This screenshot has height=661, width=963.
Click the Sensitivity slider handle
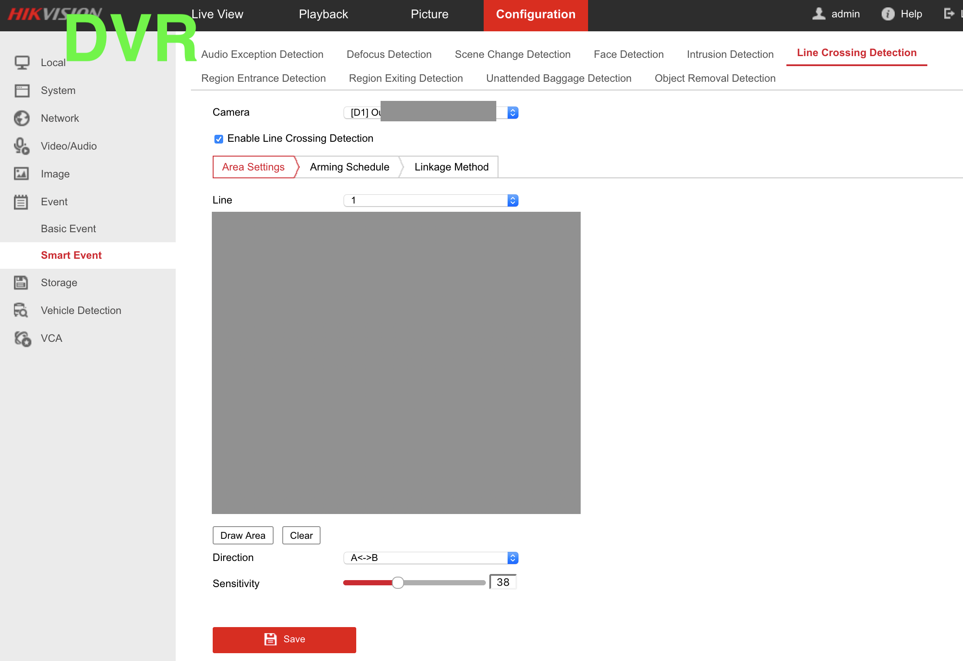398,583
